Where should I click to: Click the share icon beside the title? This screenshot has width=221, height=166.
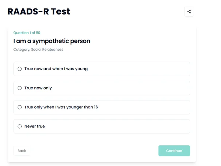189,11
